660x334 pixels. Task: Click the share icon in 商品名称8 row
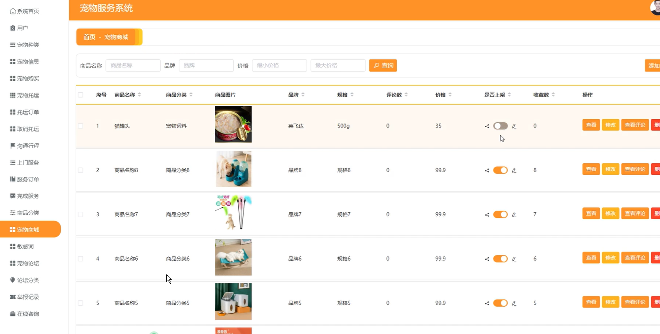487,170
